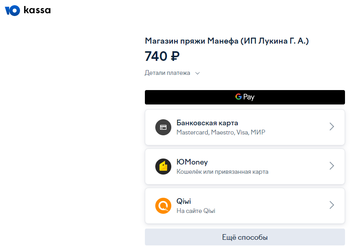Click the YooKassa logo icon
This screenshot has width=351, height=251.
pyautogui.click(x=12, y=10)
